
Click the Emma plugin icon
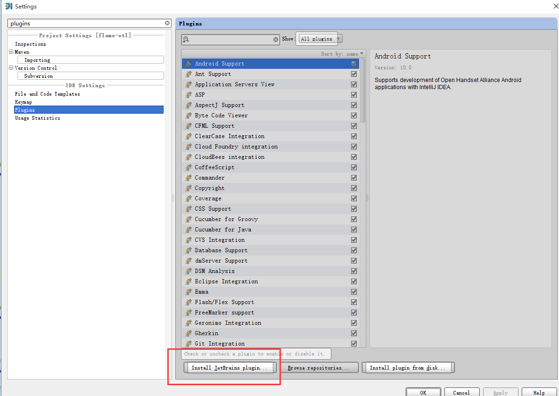(189, 292)
